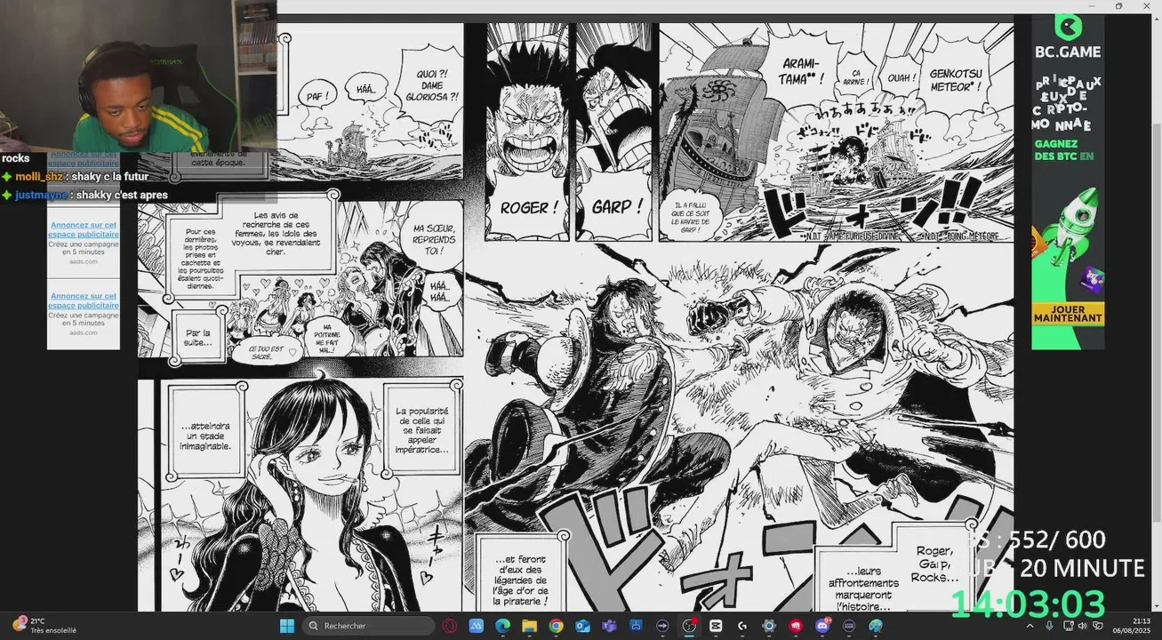The width and height of the screenshot is (1162, 640).
Task: Open the first 'Annoncez sur cet espace publicitaire' link
Action: point(84,160)
